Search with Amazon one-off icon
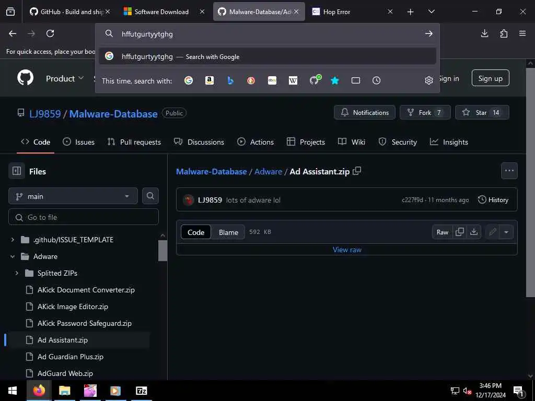This screenshot has width=535, height=401. (209, 80)
